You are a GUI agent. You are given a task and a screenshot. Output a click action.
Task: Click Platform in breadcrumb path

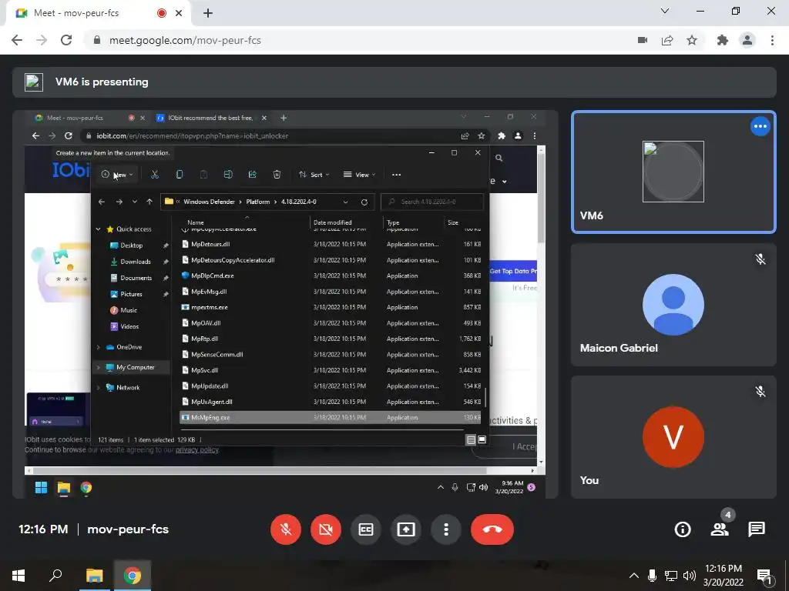point(257,202)
